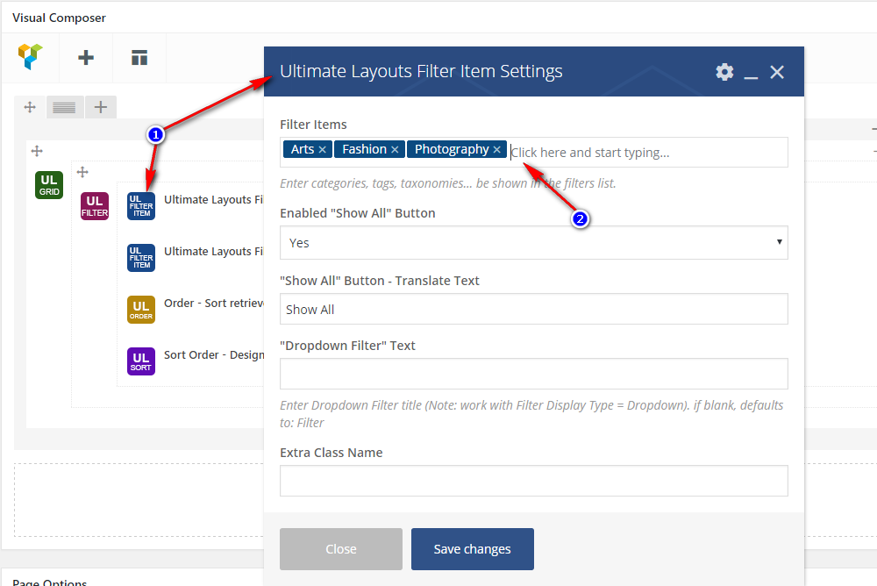Viewport: 877px width, 586px height.
Task: Click the yellow UL Order element icon
Action: 141,310
